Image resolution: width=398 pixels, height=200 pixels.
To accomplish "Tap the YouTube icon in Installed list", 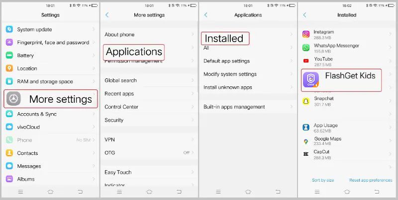I will tap(306, 61).
